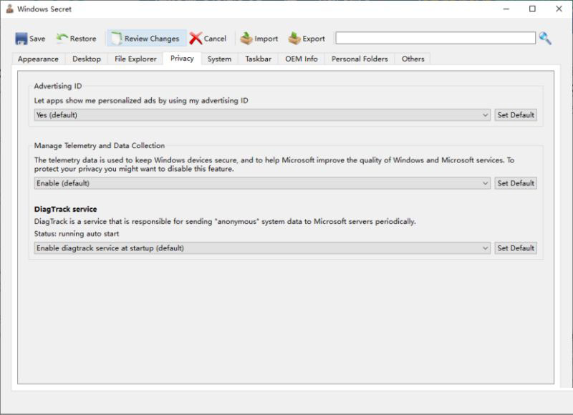Screen dimensions: 573x415
Task: Switch to the Desktop tab
Action: coord(87,59)
